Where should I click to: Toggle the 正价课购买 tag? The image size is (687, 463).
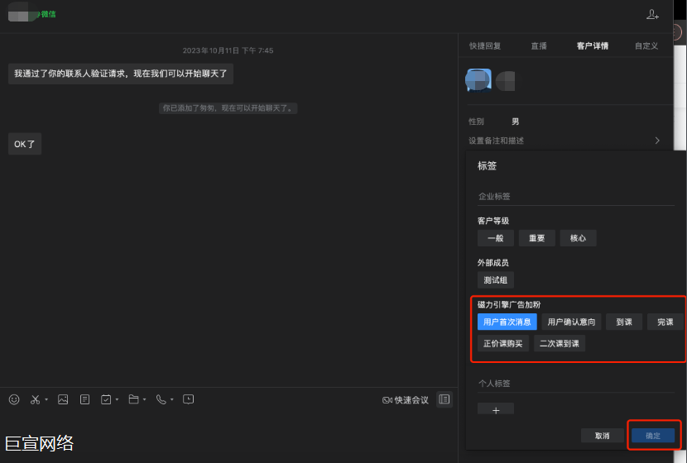click(503, 344)
